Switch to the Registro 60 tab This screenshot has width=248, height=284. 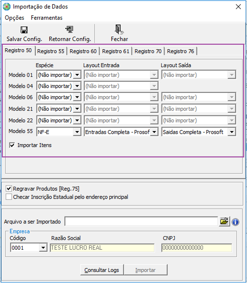click(83, 51)
